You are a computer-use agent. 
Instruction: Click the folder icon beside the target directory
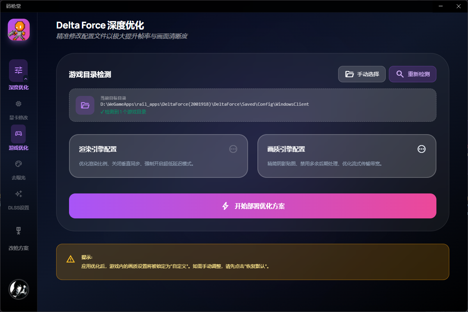click(x=85, y=105)
